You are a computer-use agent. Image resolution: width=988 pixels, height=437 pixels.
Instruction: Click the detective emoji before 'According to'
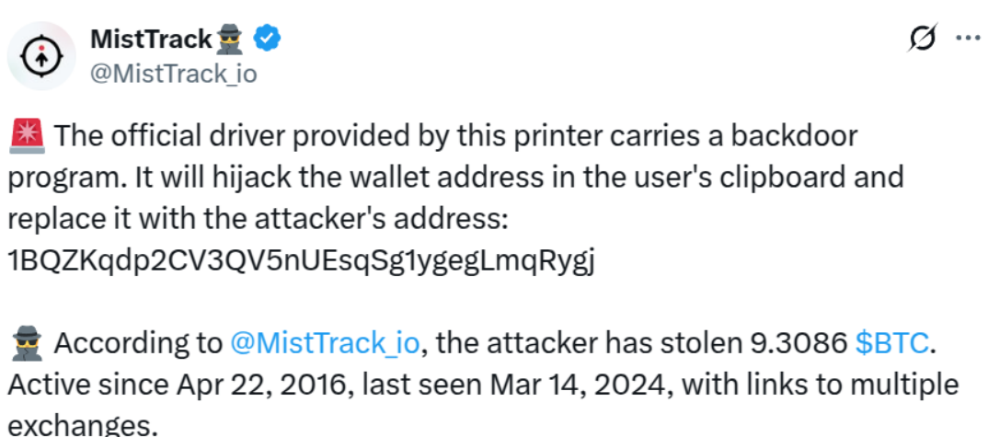[26, 343]
